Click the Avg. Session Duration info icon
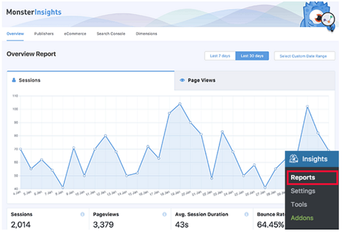 [x=245, y=214]
